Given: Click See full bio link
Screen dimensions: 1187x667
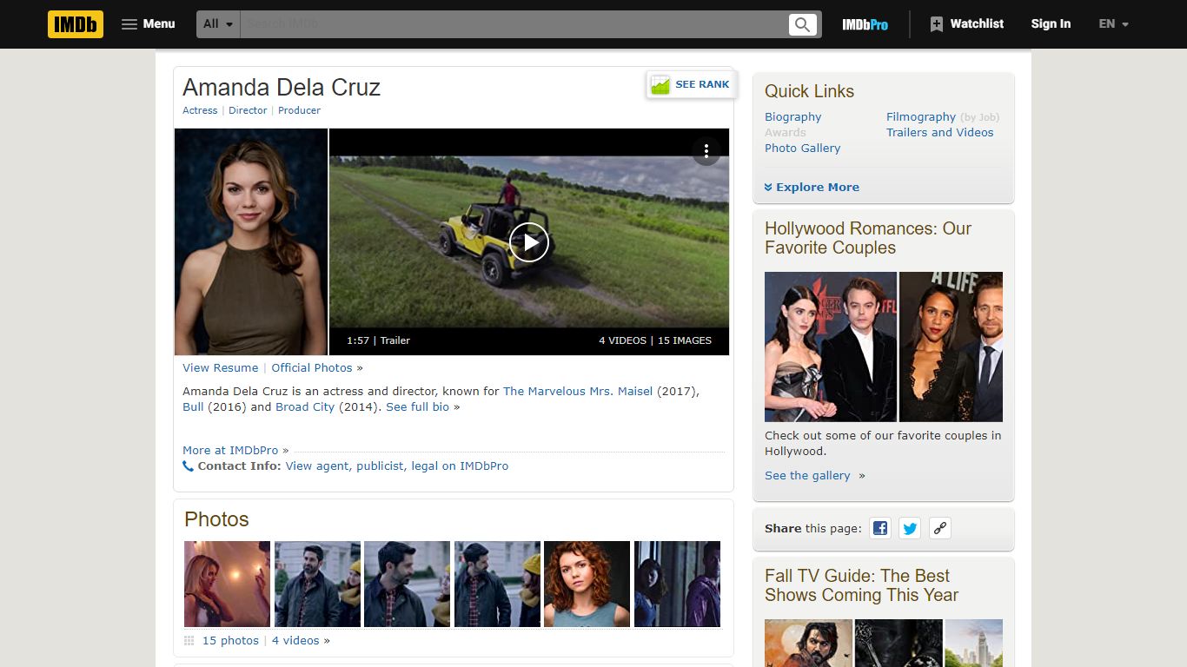Looking at the screenshot, I should (x=418, y=407).
